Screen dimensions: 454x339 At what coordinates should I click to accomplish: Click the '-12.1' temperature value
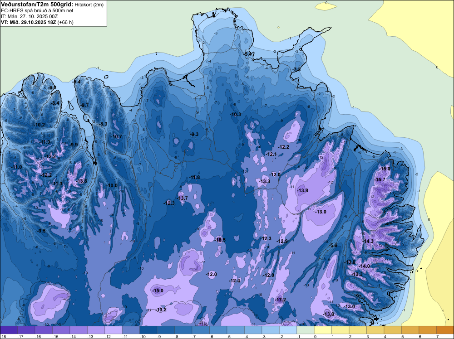[x=271, y=154]
